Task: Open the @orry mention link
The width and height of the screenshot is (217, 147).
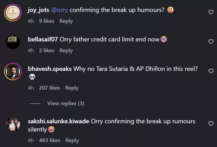Action: 60,10
